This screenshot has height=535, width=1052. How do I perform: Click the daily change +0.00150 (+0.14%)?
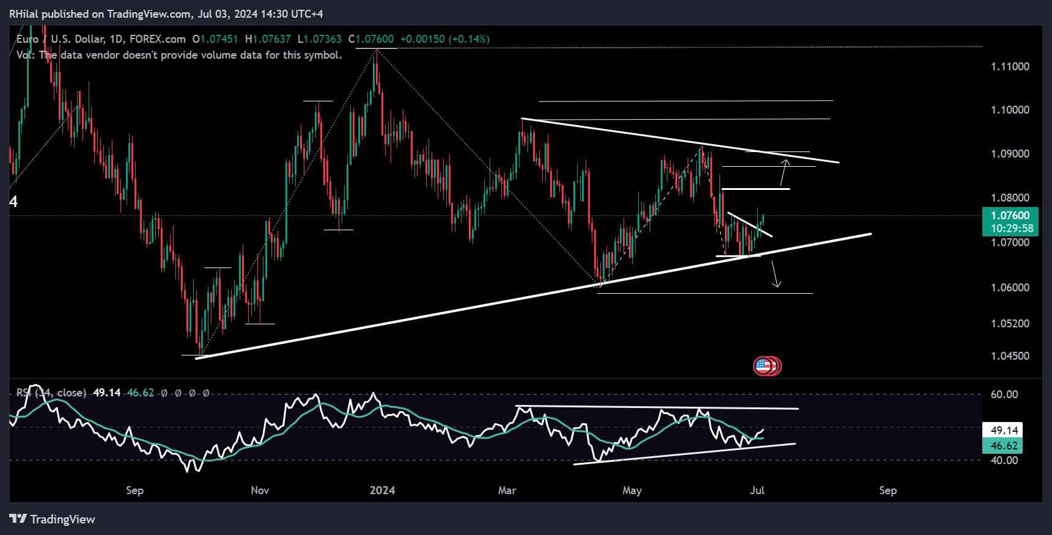[445, 39]
